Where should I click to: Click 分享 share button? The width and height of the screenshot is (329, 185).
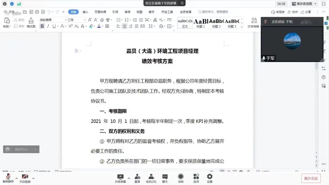pos(306,12)
